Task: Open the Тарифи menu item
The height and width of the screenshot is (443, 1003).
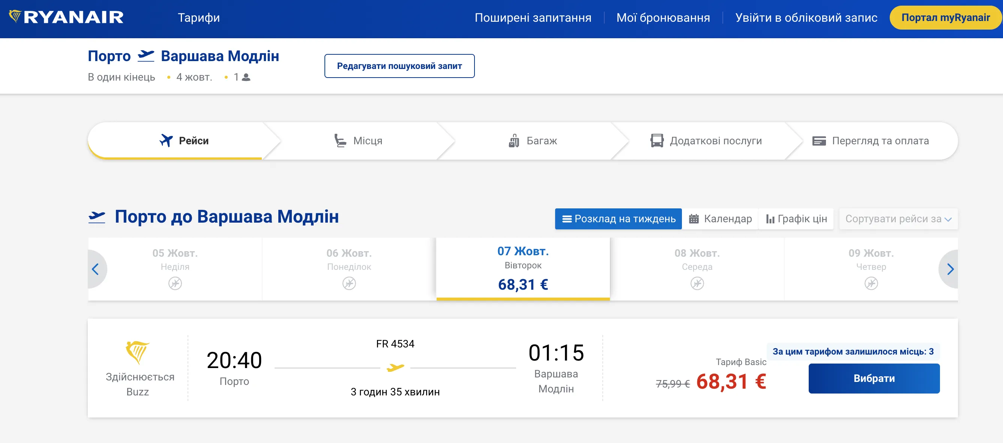Action: point(199,18)
